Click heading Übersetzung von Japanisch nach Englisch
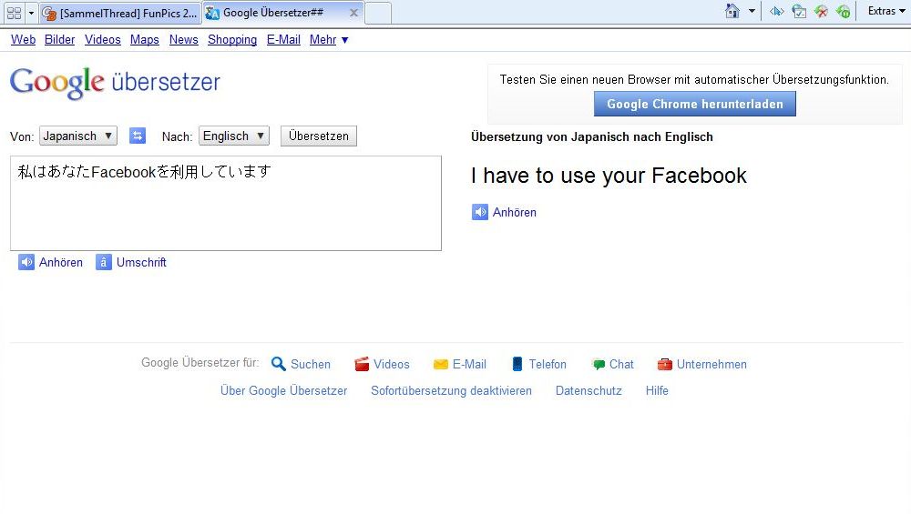Screen dimensions: 911x514 [x=592, y=136]
